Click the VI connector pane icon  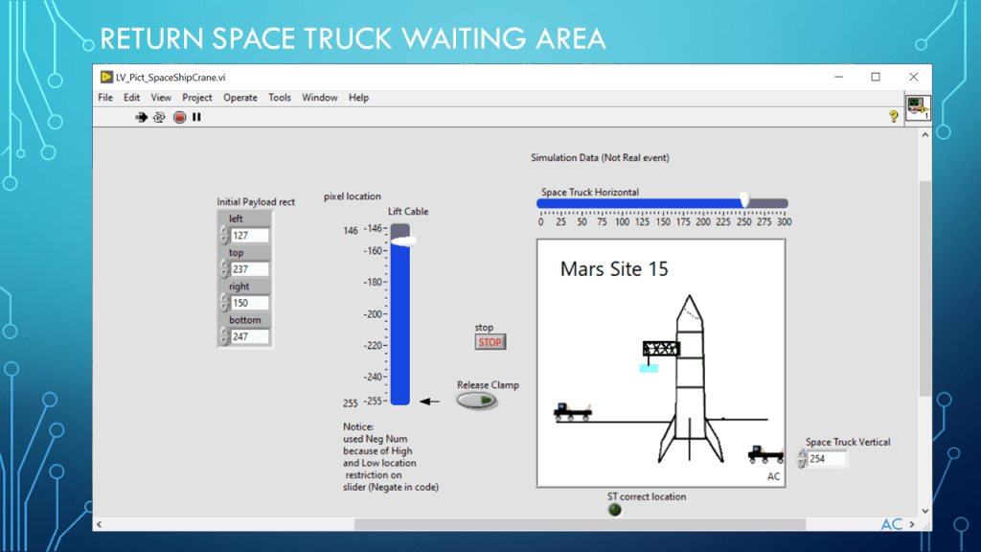coord(916,107)
